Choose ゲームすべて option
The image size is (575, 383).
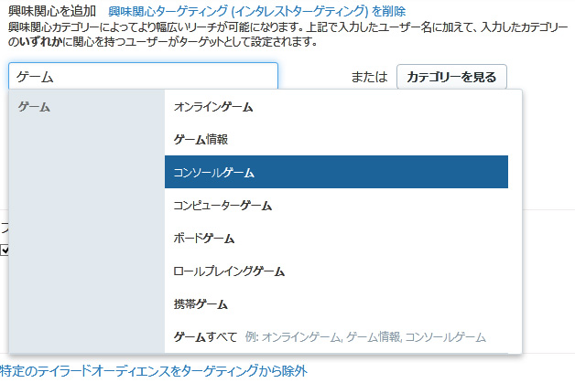click(x=336, y=336)
